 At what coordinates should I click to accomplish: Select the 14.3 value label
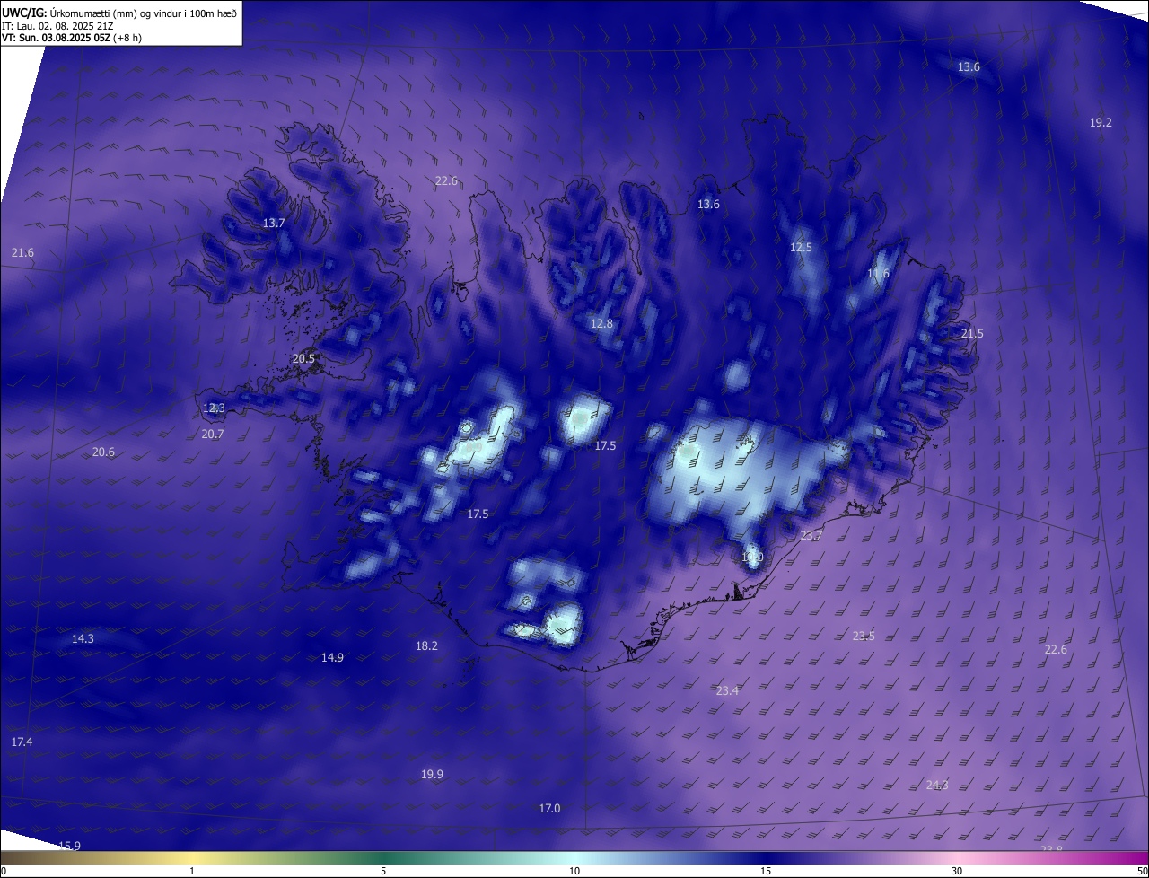(83, 638)
